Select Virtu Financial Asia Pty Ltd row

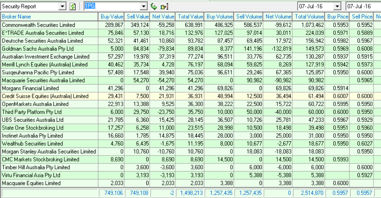pos(190,175)
